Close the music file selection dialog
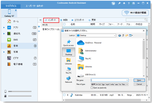The image size is (152, 103). click(144, 31)
